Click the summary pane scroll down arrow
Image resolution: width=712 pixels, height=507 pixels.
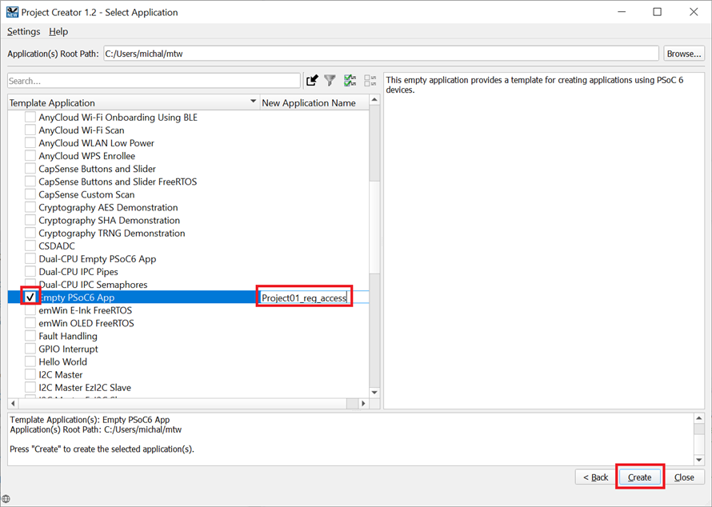699,461
